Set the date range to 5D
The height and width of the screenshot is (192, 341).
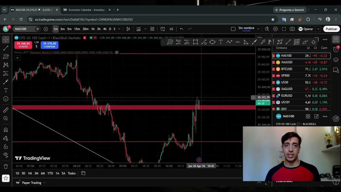click(23, 173)
